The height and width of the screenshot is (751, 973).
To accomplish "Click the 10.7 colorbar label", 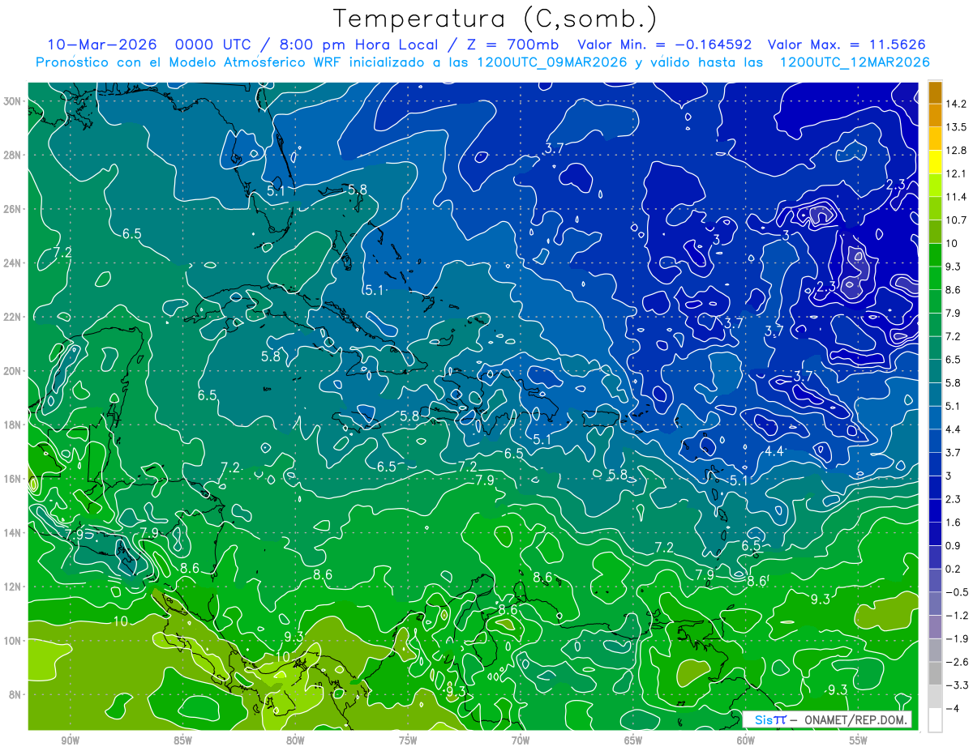I will coord(955,220).
